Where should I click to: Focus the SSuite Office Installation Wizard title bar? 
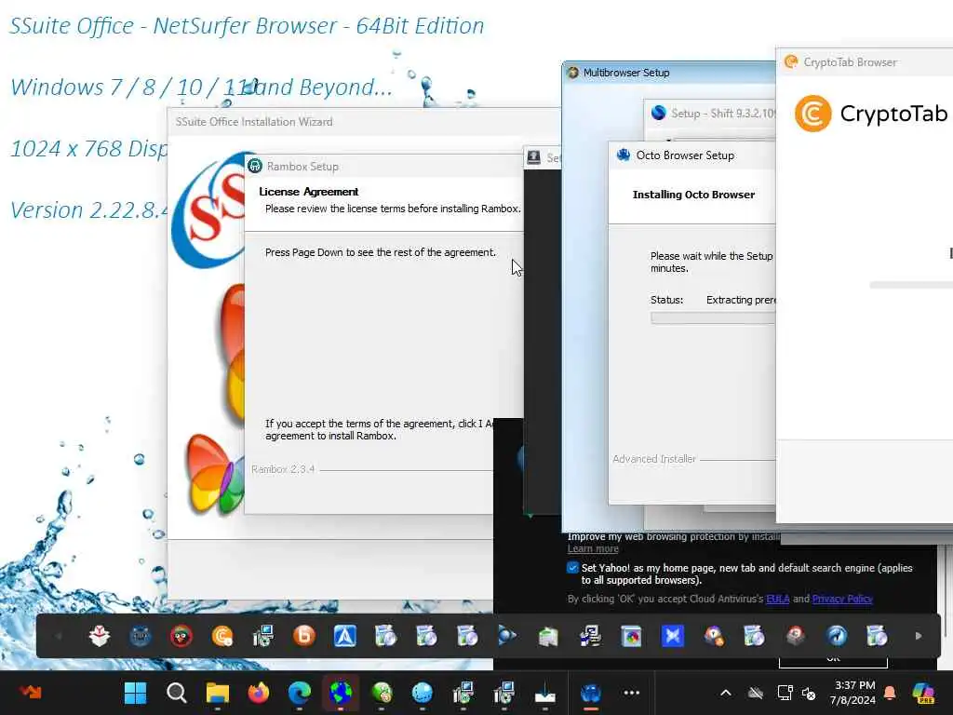coord(364,122)
